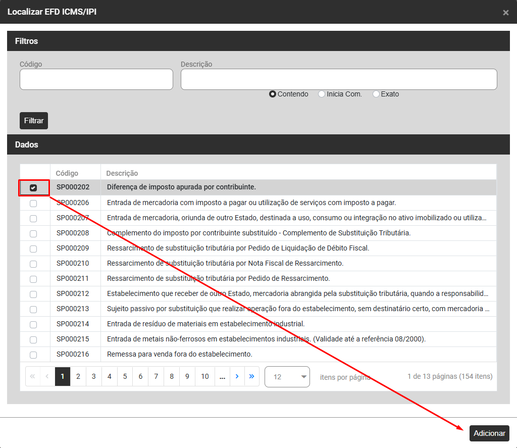Open the items per page dropdown
Screen dimensions: 517x448
(x=287, y=377)
